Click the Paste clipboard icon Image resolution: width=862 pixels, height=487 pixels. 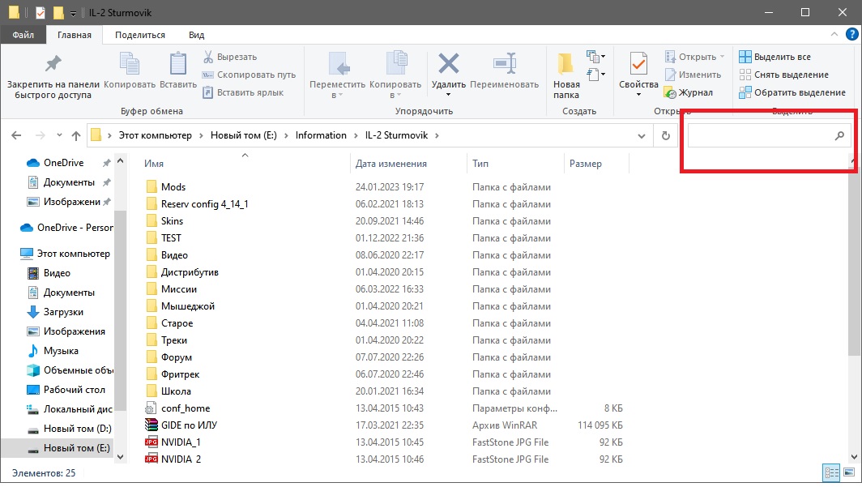[177, 64]
